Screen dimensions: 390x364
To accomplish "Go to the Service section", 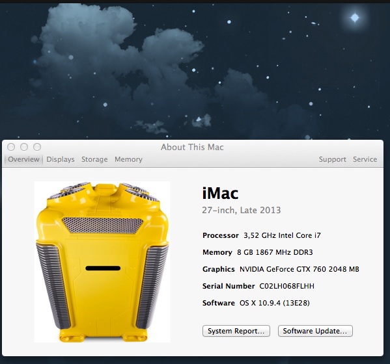I will click(365, 159).
